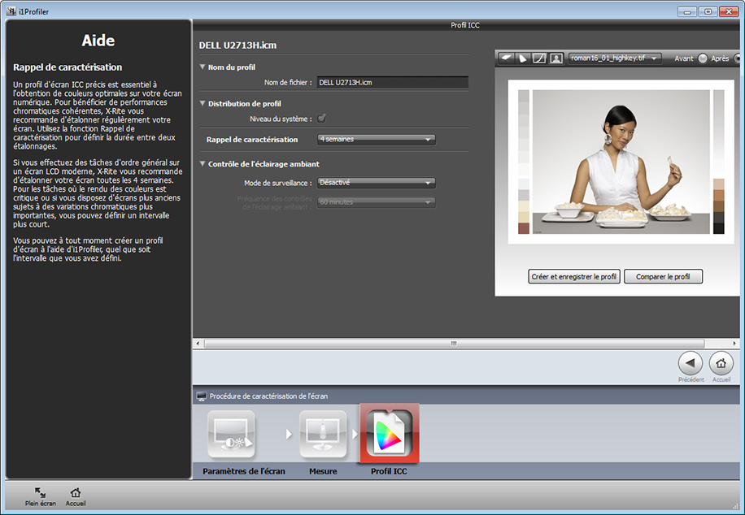
Task: Click the bottom-left Accueil home icon
Action: [x=75, y=493]
